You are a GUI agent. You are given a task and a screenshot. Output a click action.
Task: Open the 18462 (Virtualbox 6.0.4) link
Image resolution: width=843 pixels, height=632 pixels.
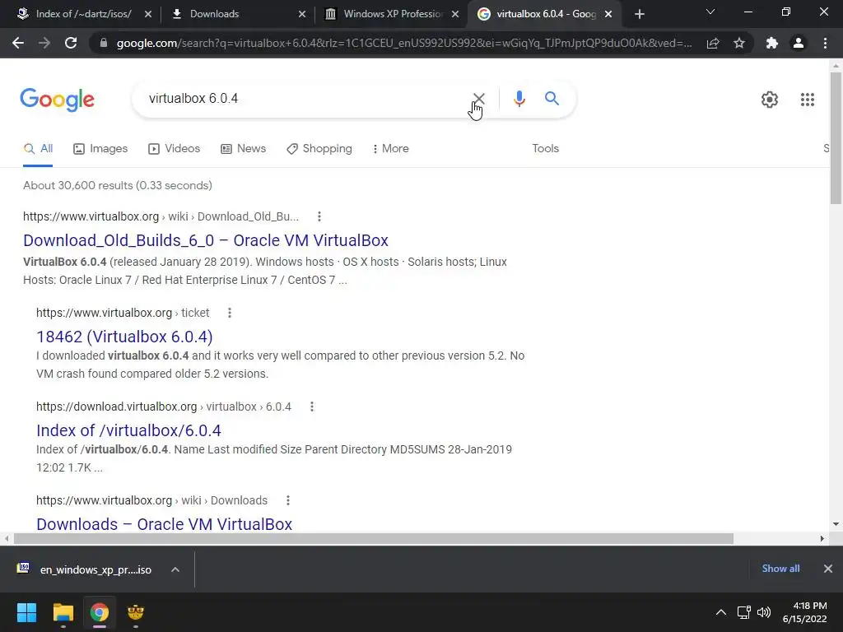coord(124,337)
